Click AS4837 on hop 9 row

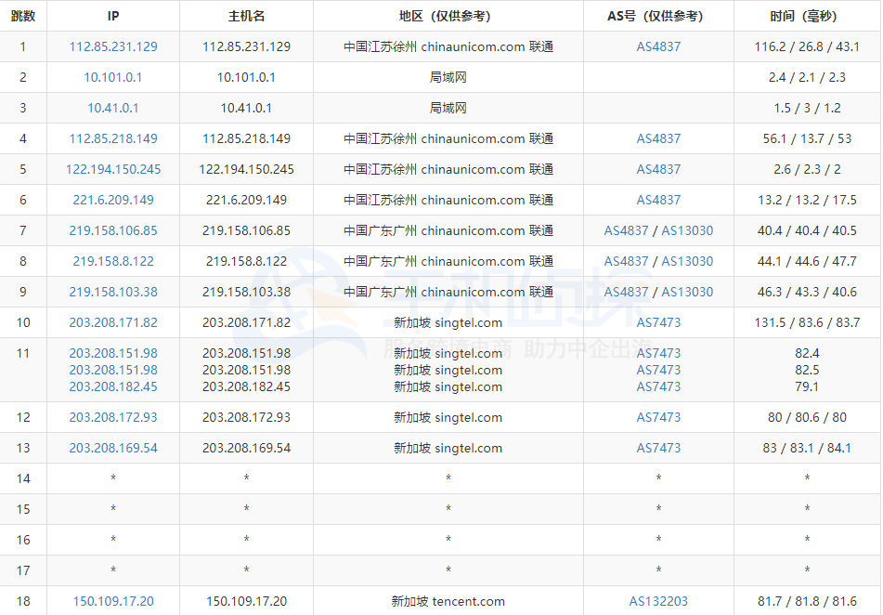coord(627,292)
